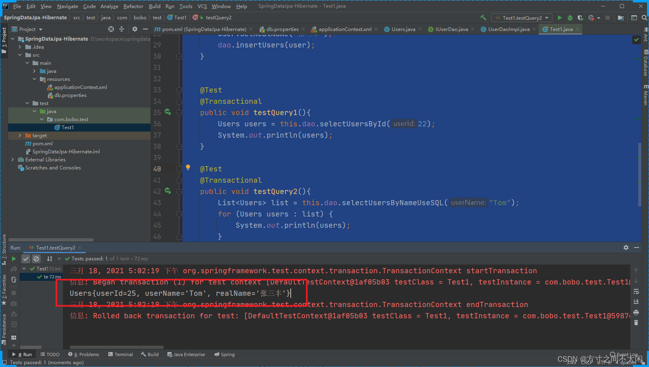Expand the target folder

pyautogui.click(x=19, y=135)
